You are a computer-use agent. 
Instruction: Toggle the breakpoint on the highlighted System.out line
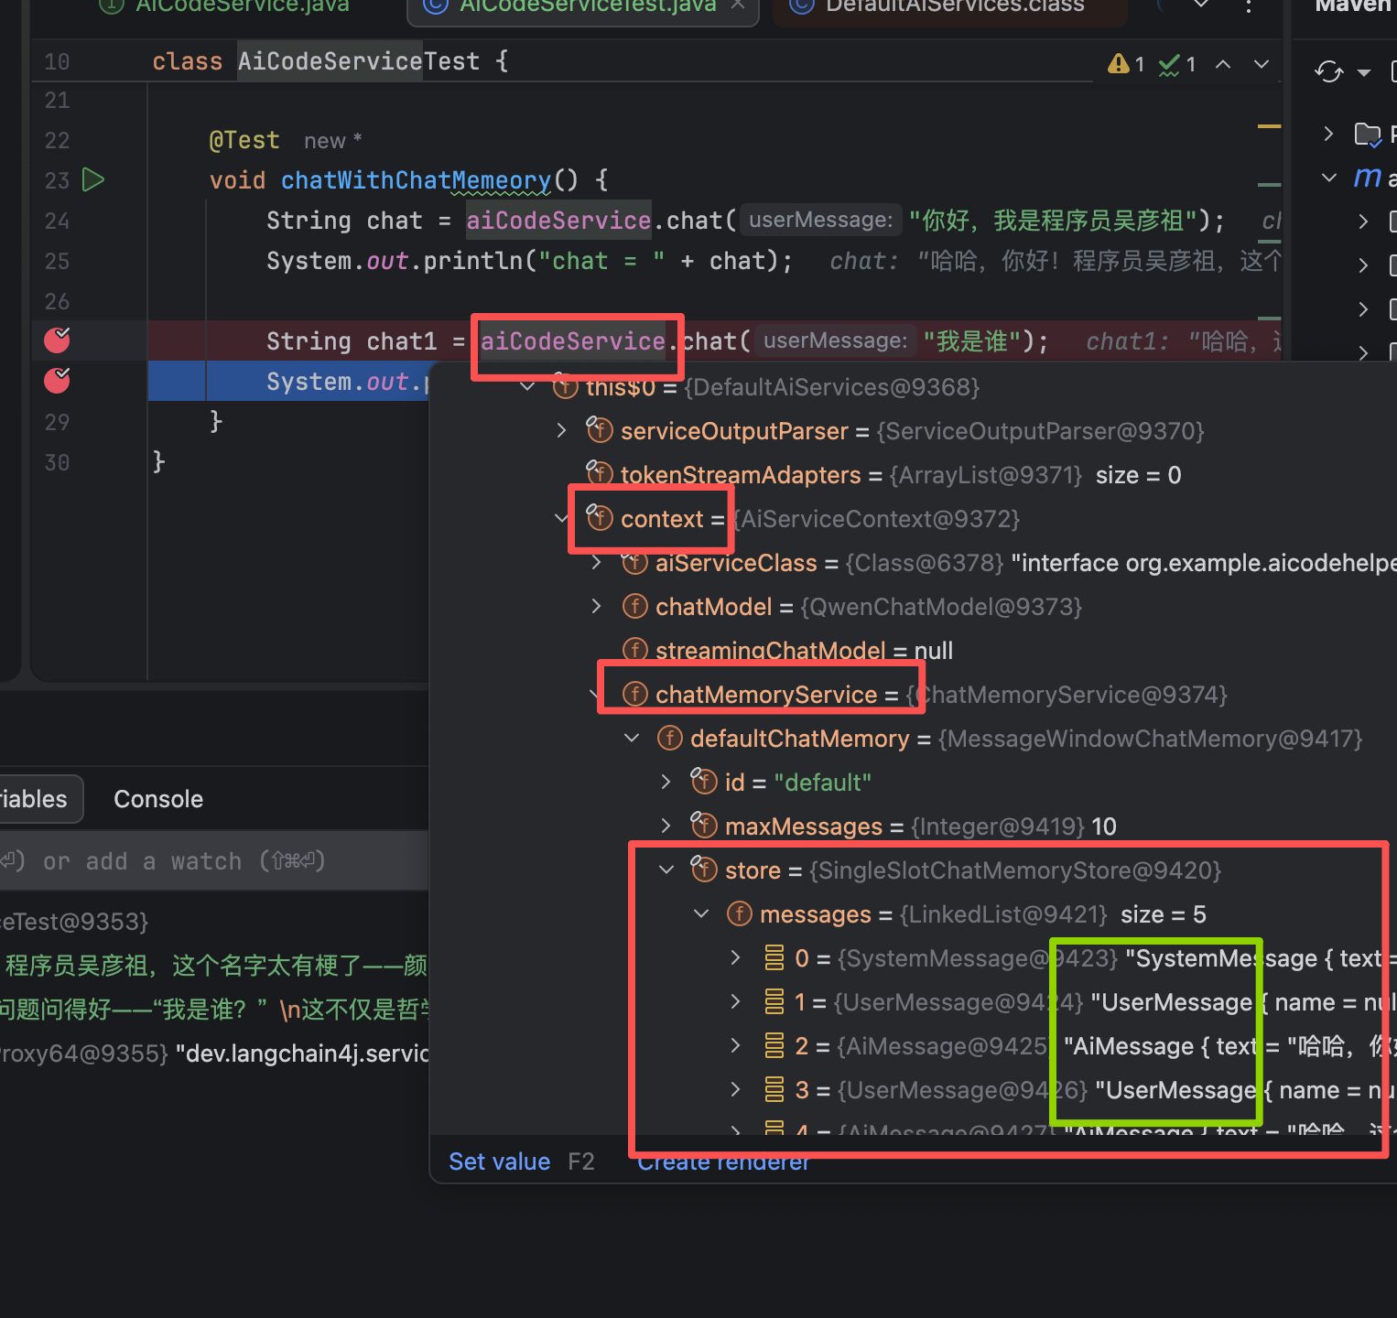click(57, 380)
